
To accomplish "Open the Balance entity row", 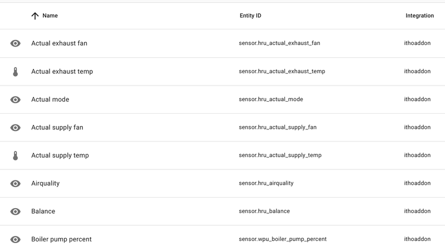I will (x=222, y=211).
